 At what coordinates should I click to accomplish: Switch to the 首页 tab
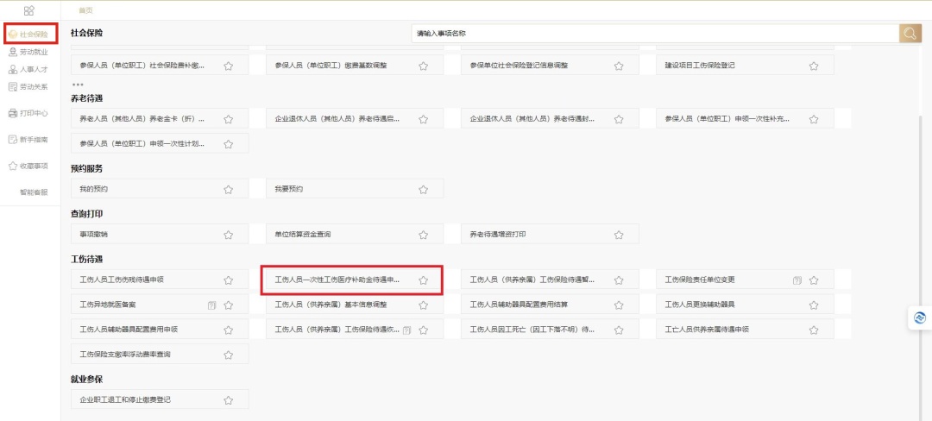pyautogui.click(x=85, y=10)
